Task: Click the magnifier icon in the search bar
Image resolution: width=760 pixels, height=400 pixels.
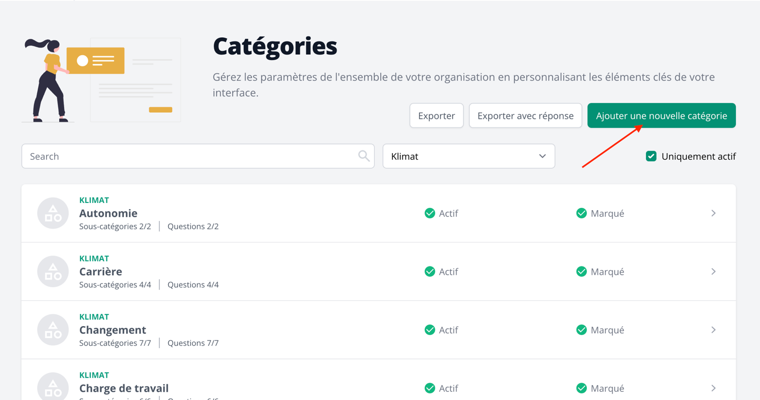Action: tap(363, 156)
